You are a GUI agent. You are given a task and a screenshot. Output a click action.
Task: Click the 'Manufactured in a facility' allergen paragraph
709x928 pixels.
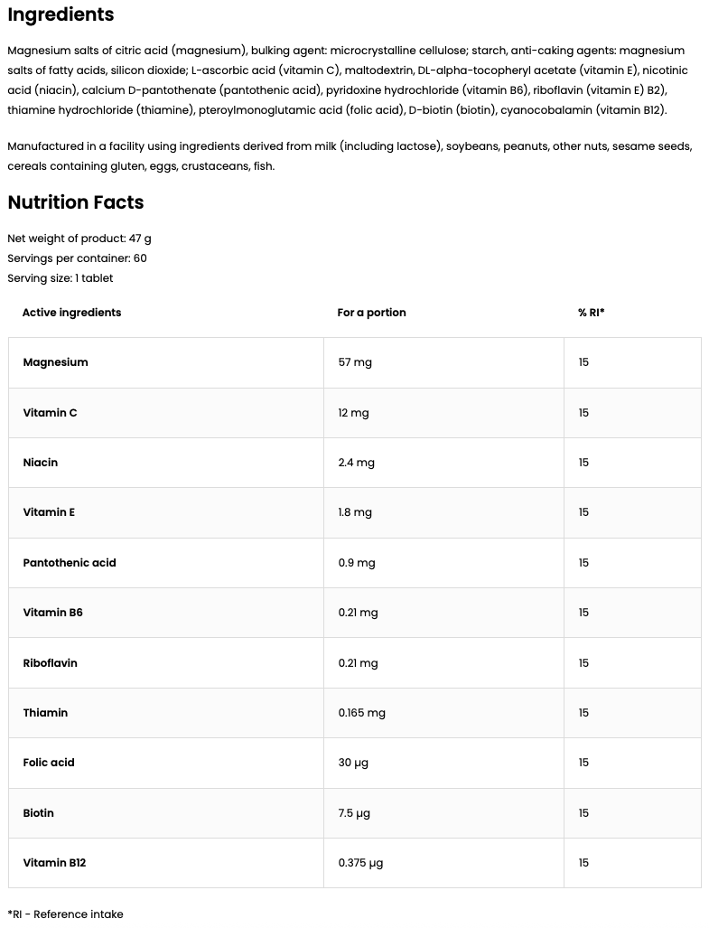point(349,156)
